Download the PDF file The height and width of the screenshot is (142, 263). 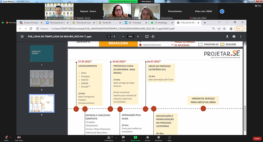[x=227, y=36]
